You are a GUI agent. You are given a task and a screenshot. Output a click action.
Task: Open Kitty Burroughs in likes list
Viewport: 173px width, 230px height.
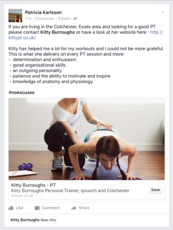[x=25, y=220]
